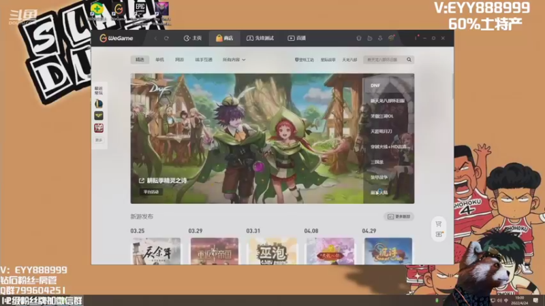The height and width of the screenshot is (306, 545).
Task: Click the folder icon in WeGame title bar
Action: [369, 38]
